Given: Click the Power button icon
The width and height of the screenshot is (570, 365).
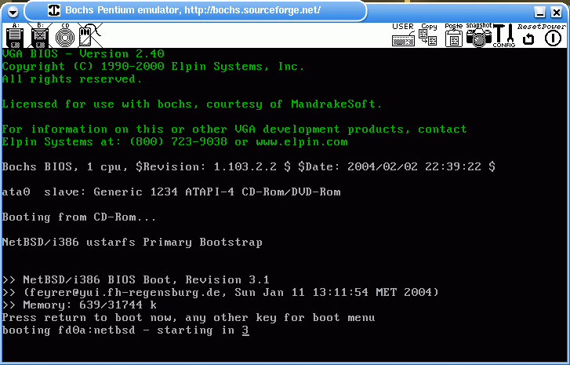Looking at the screenshot, I should (x=553, y=36).
